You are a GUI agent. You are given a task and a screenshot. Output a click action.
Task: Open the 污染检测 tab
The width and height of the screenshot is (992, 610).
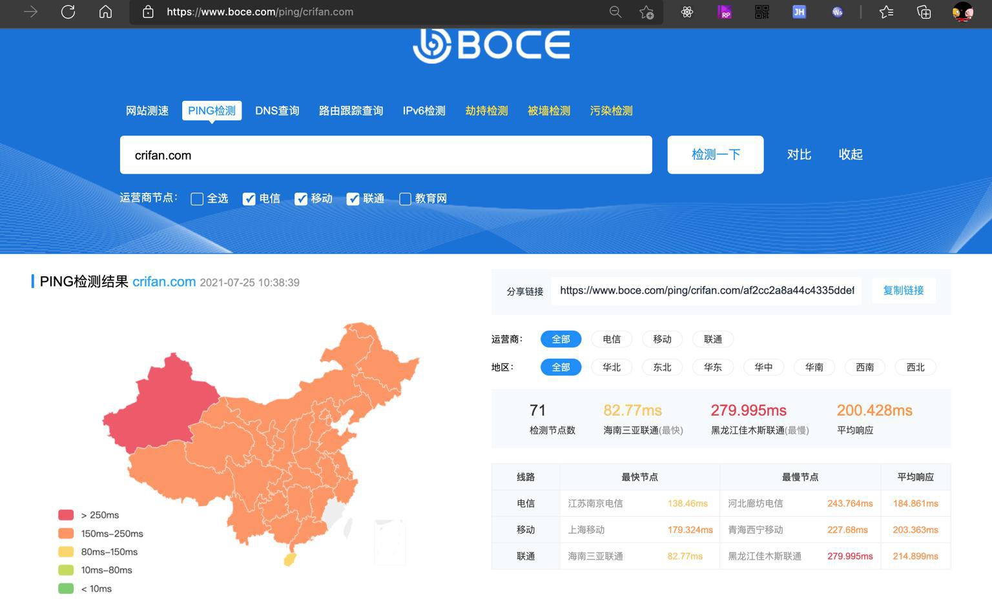[611, 110]
